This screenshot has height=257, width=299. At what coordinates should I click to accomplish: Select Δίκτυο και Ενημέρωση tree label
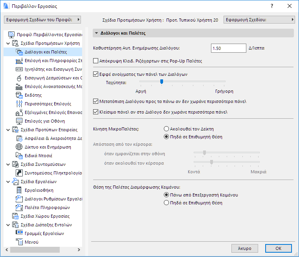pos(48,147)
